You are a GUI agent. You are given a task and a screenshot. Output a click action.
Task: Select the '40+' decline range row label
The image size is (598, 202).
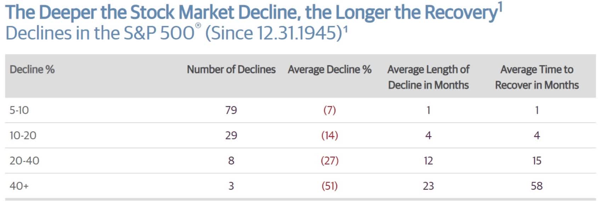pyautogui.click(x=19, y=186)
